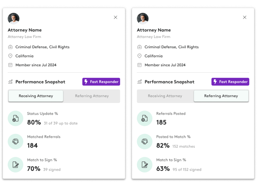Click the attorney avatar photo in left card

pyautogui.click(x=13, y=18)
